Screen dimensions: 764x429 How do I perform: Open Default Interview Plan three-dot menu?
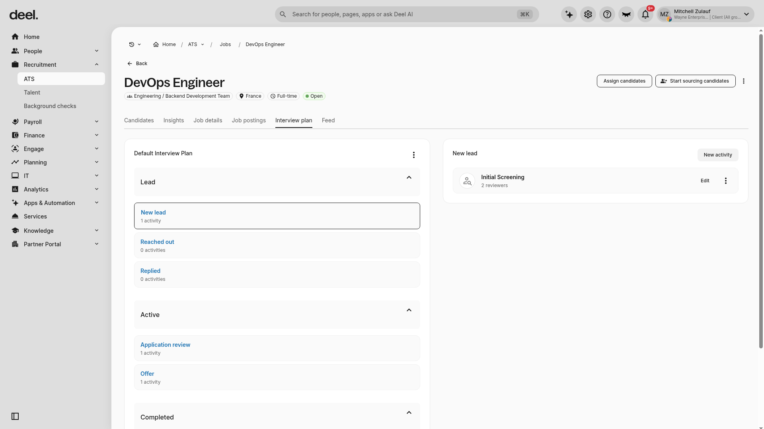click(x=414, y=155)
